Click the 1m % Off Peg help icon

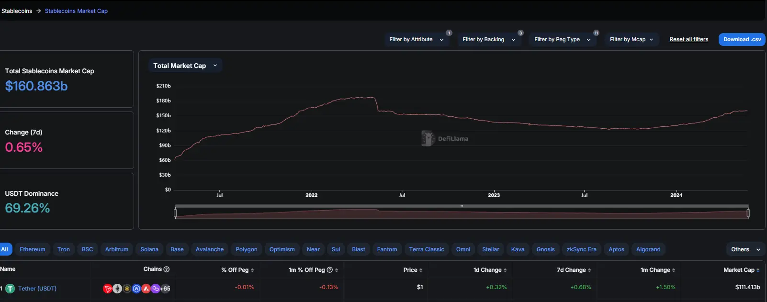[x=329, y=270]
